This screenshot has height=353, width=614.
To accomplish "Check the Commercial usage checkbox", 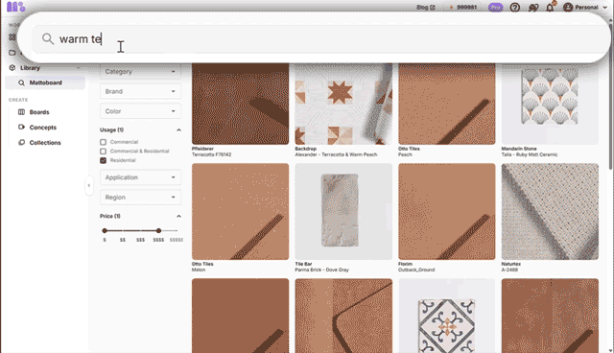I will click(x=103, y=142).
